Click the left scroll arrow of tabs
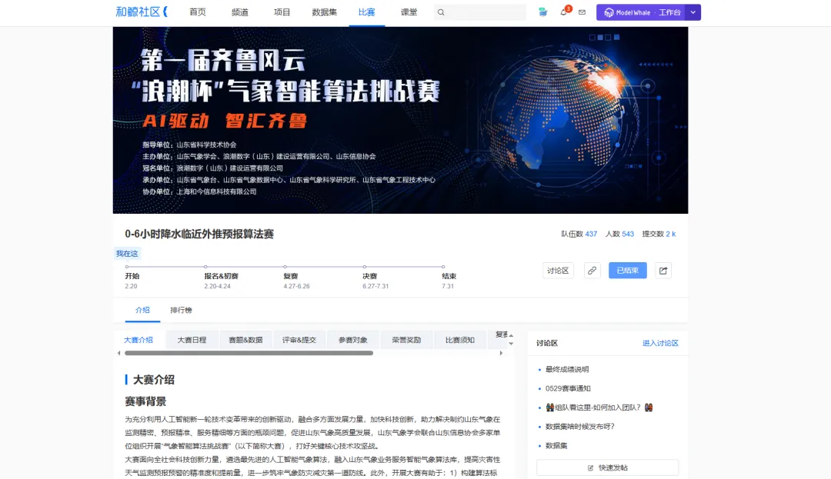The width and height of the screenshot is (831, 479). [118, 353]
